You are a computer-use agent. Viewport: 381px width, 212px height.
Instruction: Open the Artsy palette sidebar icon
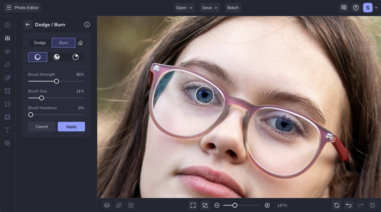click(x=8, y=78)
